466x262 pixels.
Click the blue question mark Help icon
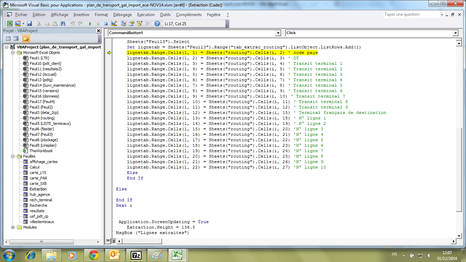click(157, 24)
